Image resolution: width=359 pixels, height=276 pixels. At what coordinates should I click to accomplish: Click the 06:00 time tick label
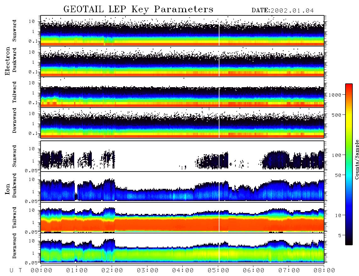click(254, 270)
